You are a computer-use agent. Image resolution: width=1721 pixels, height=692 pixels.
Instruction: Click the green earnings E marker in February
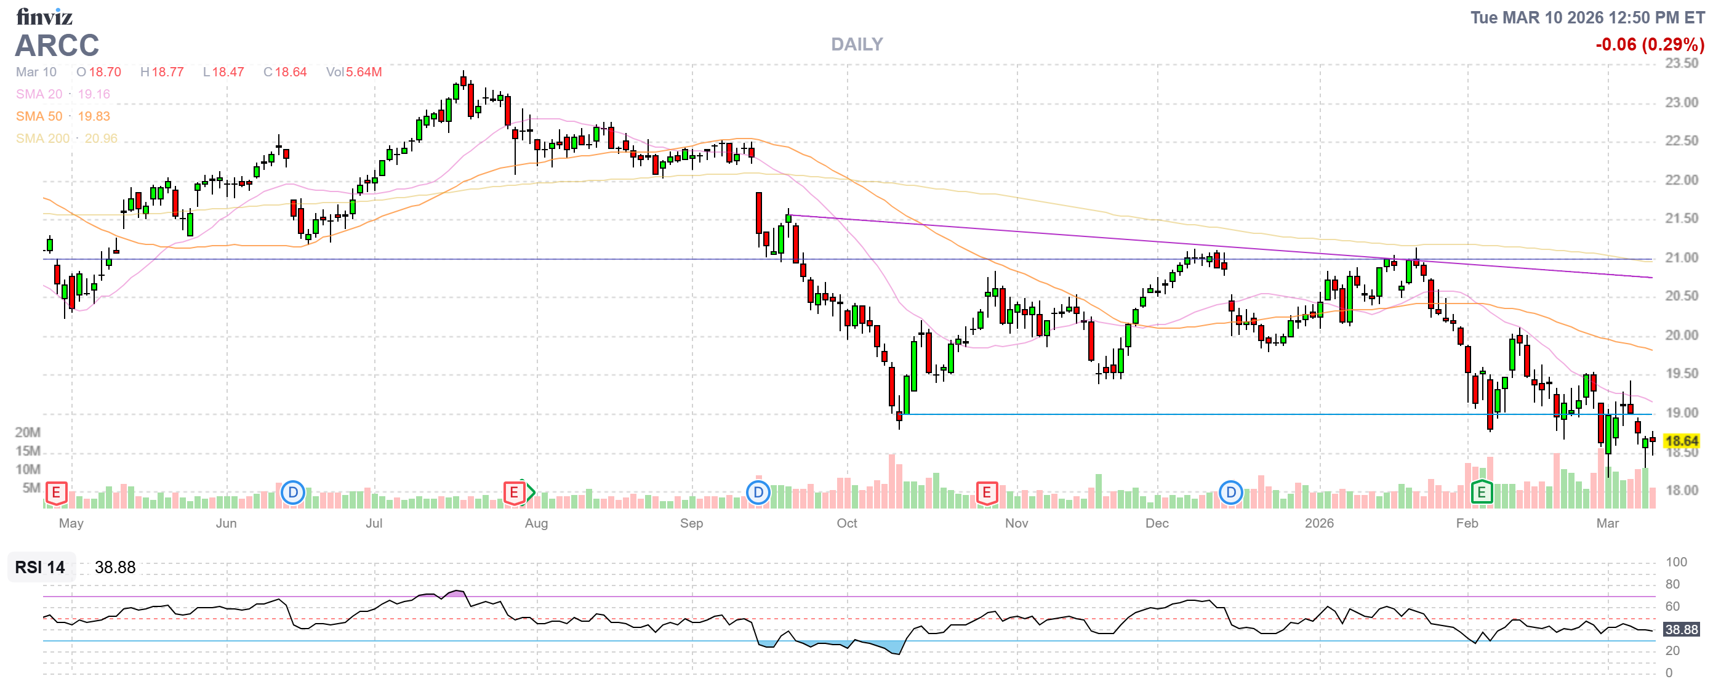pos(1481,494)
